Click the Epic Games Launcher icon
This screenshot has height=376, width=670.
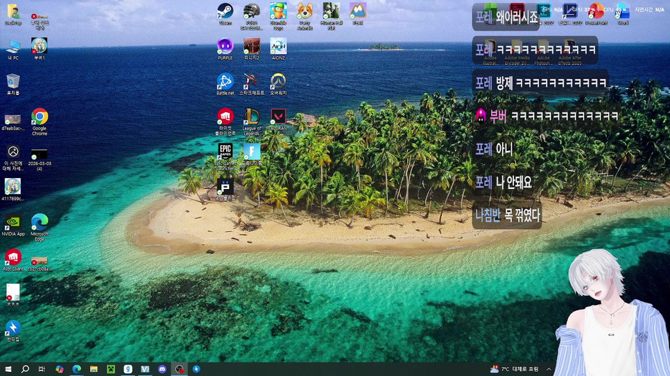pyautogui.click(x=225, y=152)
